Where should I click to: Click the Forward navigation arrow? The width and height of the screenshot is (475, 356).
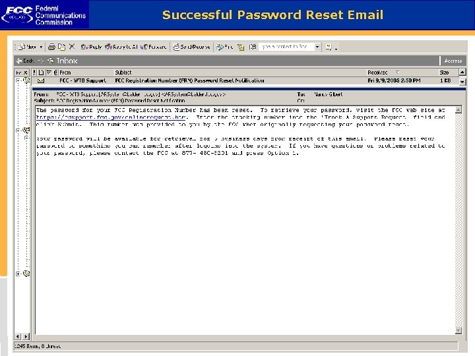[x=41, y=61]
